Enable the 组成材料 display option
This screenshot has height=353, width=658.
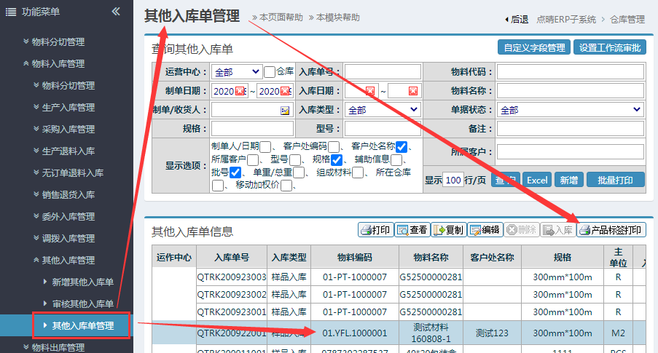(358, 172)
